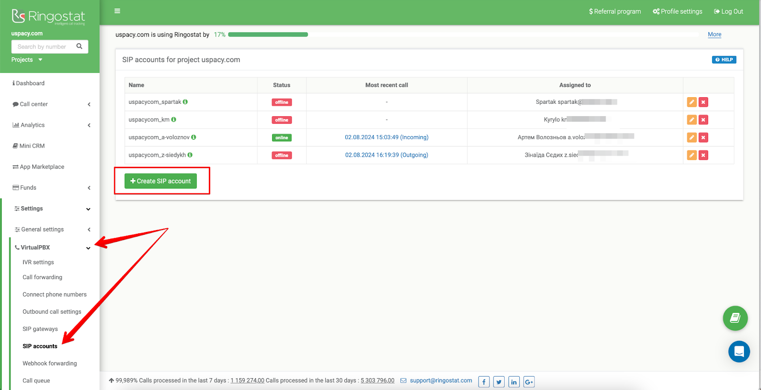Select SIP accounts menu item

[x=40, y=346]
